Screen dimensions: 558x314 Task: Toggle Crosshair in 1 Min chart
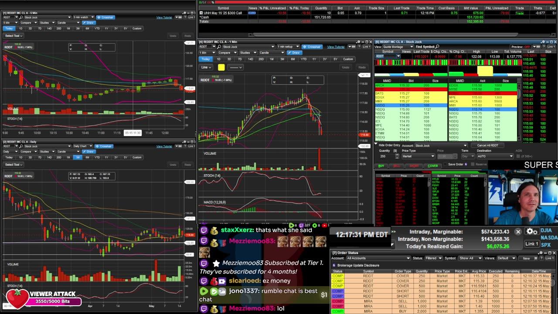click(312, 47)
